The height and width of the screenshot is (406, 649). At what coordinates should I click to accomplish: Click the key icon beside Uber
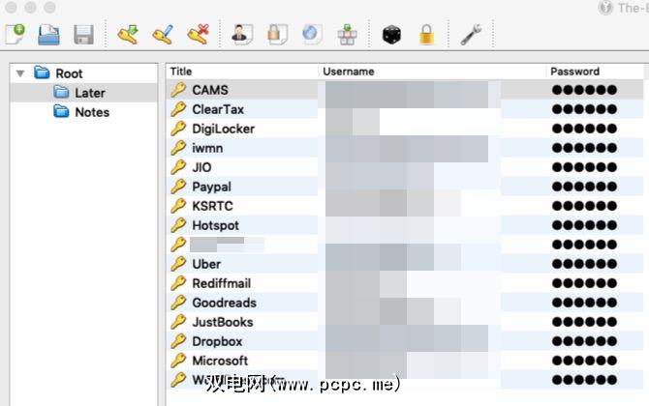click(178, 264)
